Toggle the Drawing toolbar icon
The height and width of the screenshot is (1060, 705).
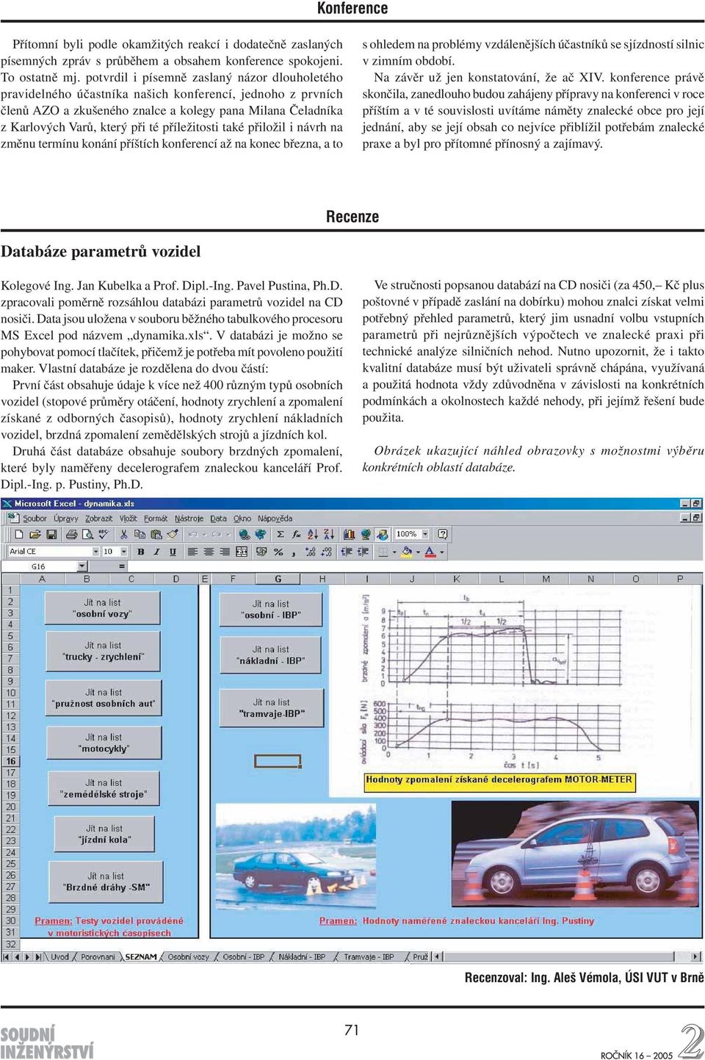[382, 534]
